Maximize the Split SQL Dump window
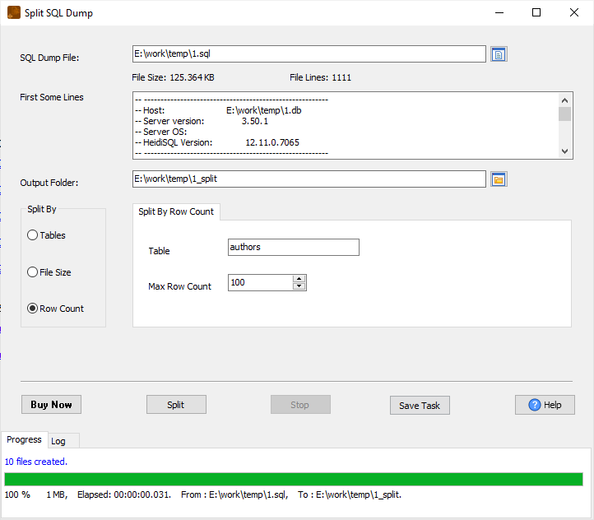This screenshot has height=520, width=594. pos(536,12)
